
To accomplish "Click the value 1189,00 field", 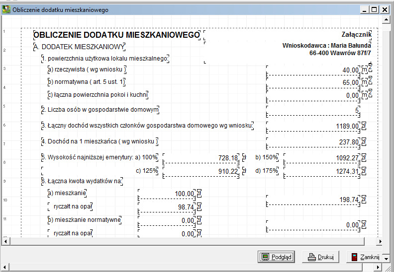I will tap(313, 127).
